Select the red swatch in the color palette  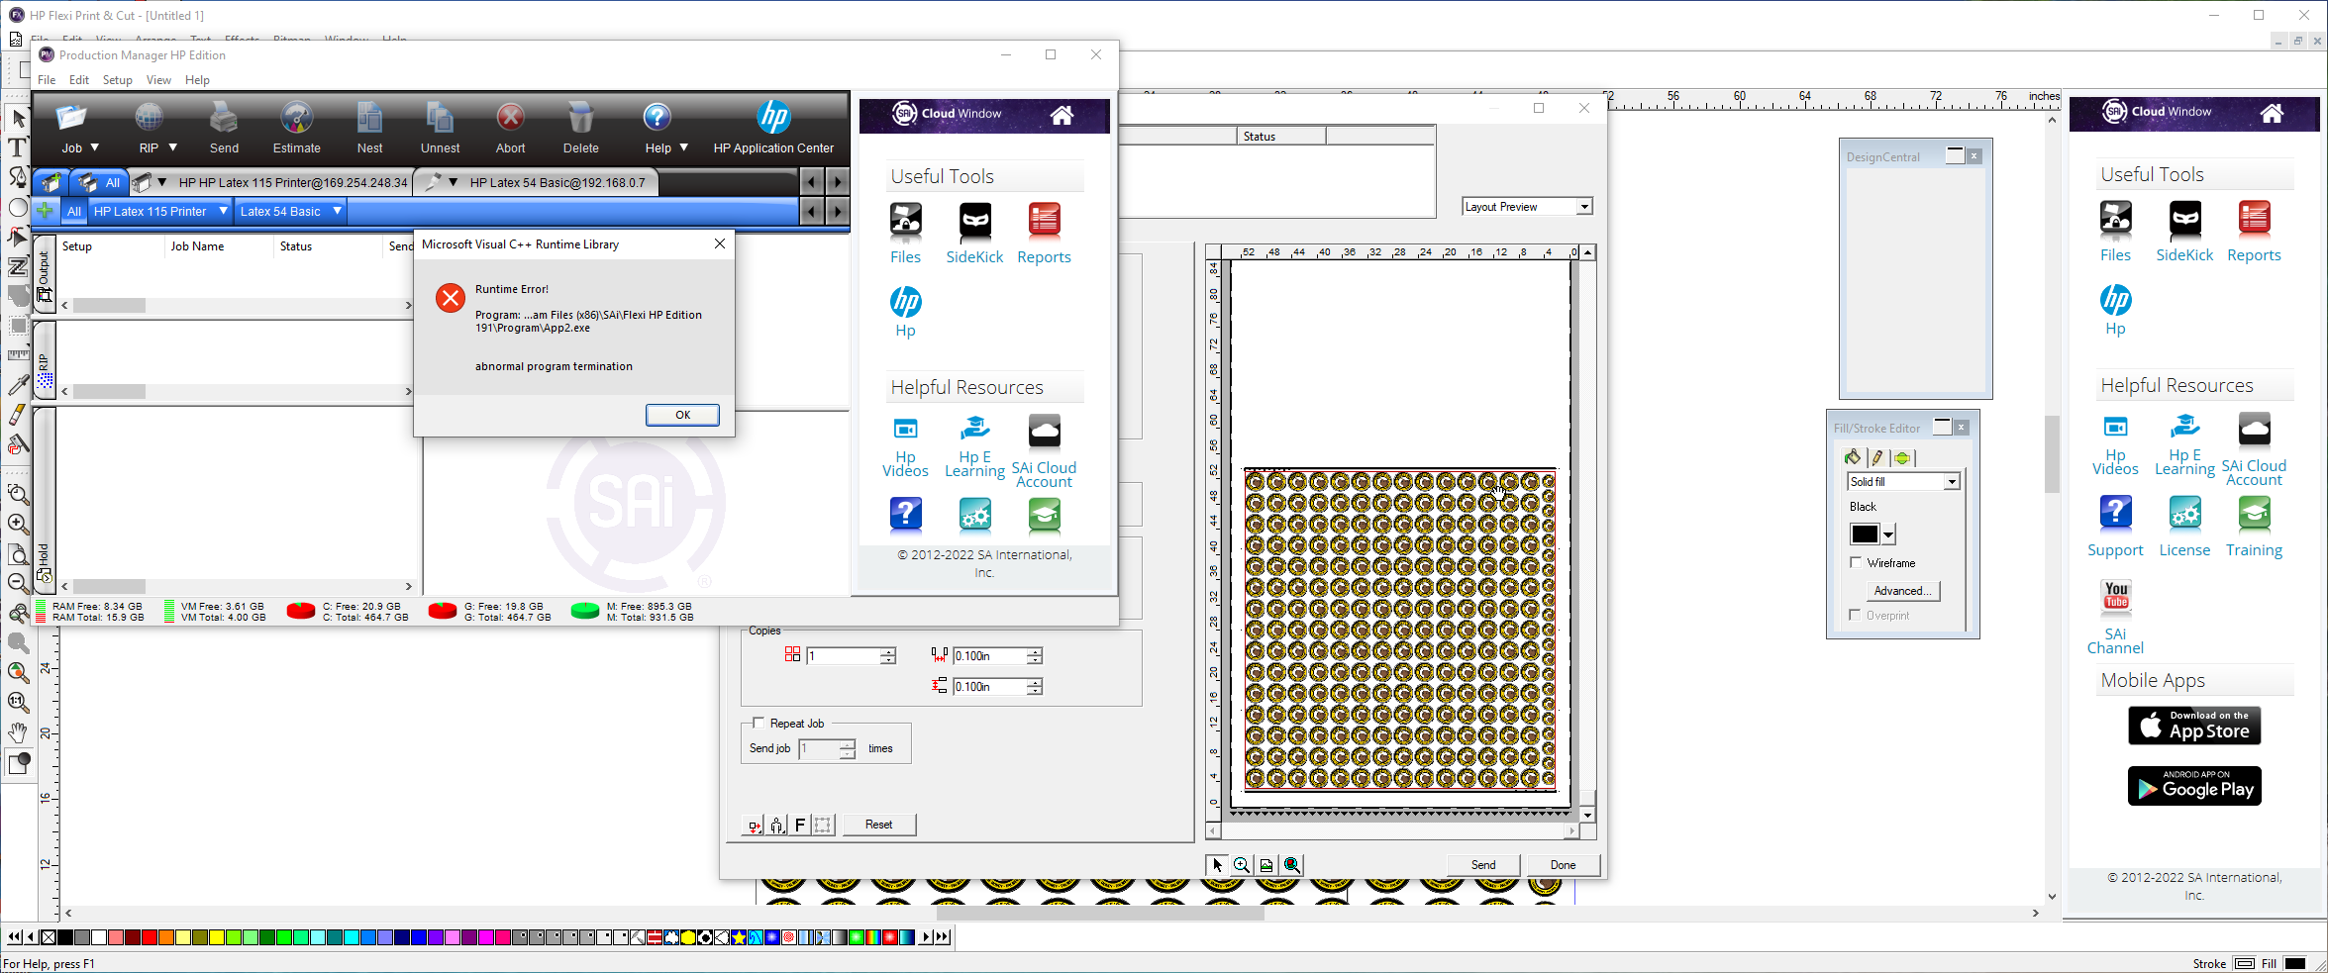[x=150, y=937]
